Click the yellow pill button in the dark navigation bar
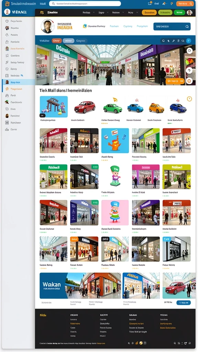The height and width of the screenshot is (352, 198). point(149,13)
